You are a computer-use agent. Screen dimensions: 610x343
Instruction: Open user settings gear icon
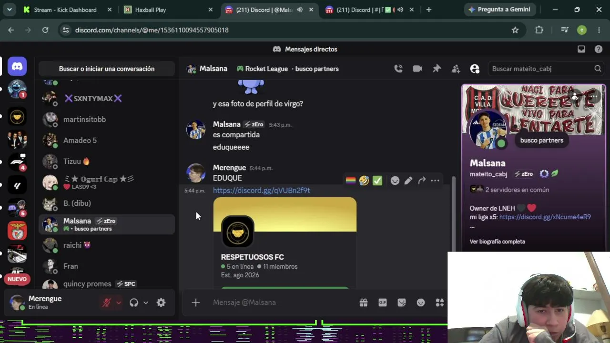pos(161,303)
